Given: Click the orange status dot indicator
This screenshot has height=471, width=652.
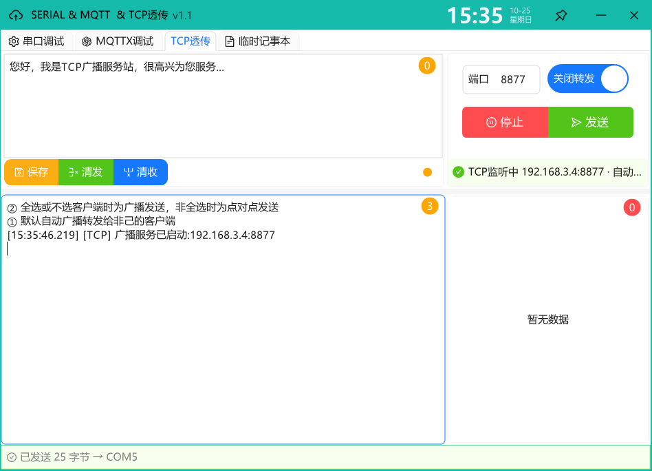Looking at the screenshot, I should 427,172.
